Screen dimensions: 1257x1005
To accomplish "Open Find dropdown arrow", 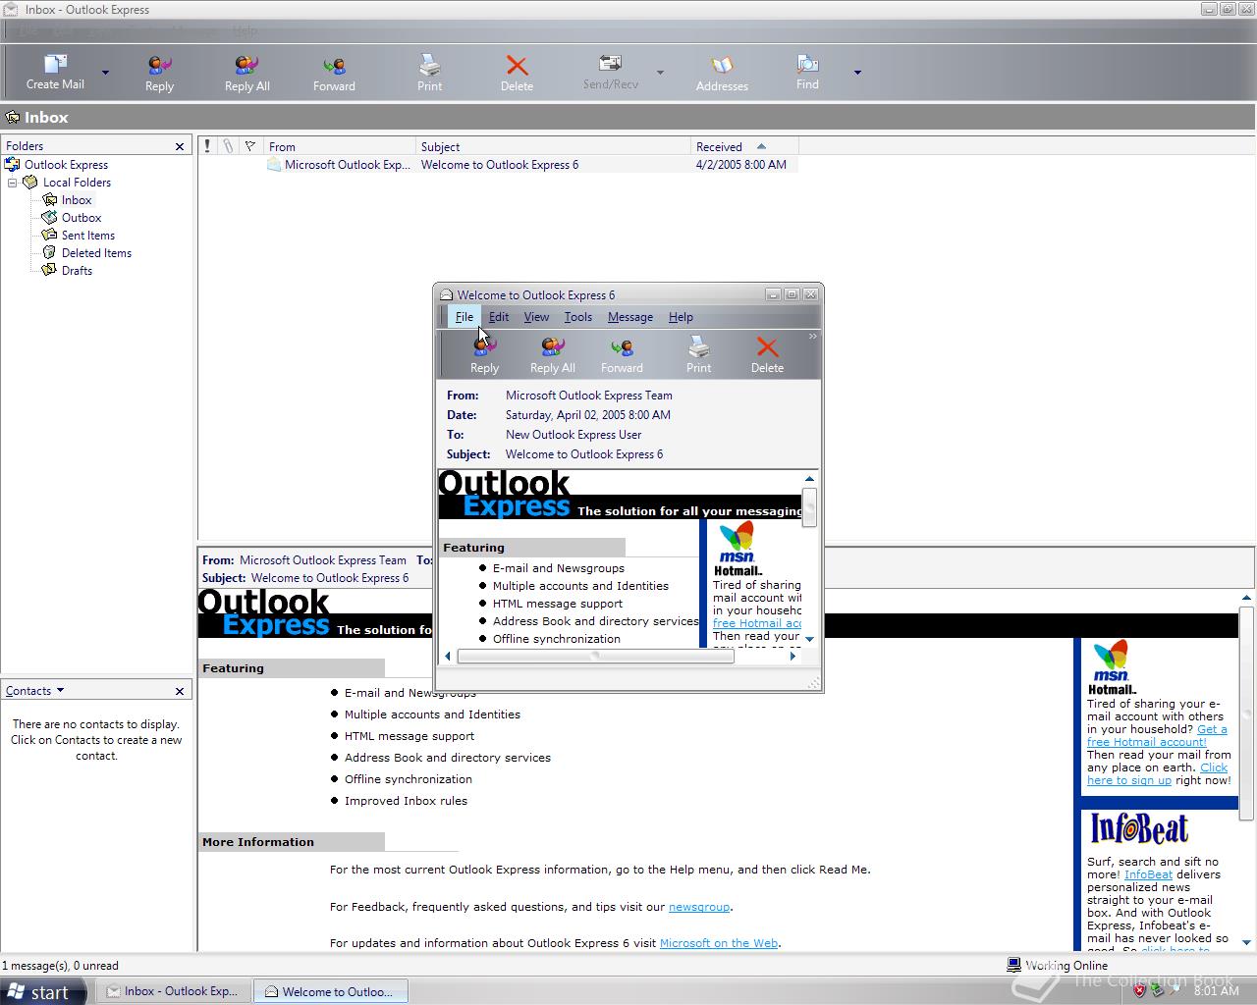I will (x=857, y=73).
